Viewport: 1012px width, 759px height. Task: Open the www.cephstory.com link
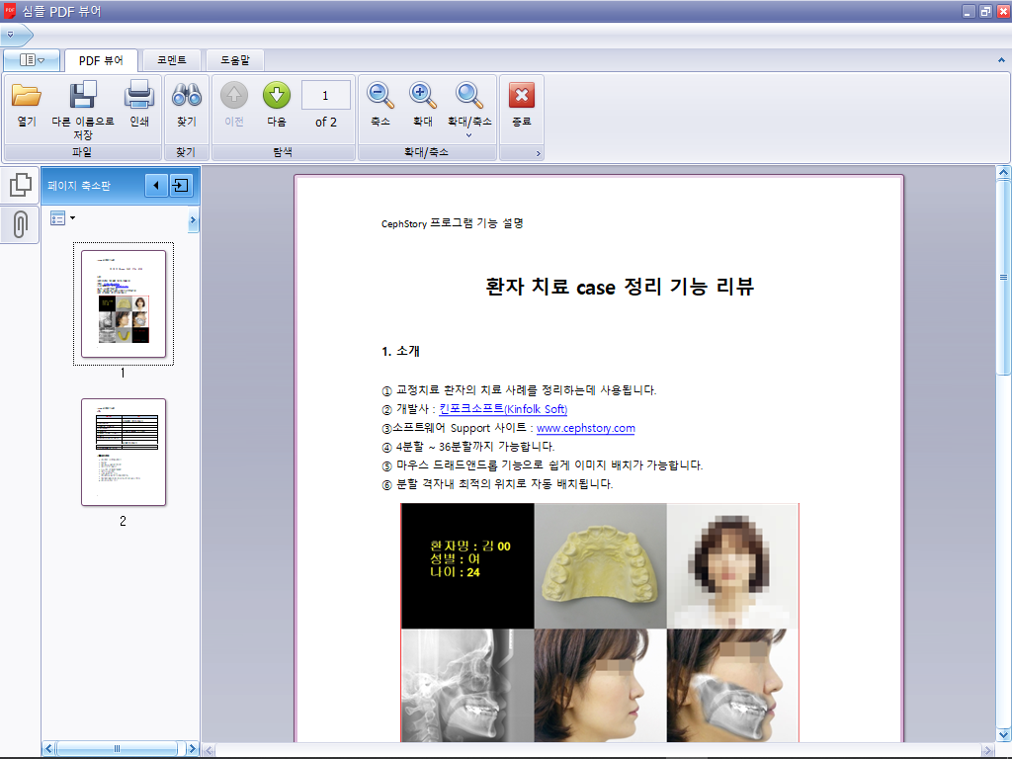(x=585, y=428)
